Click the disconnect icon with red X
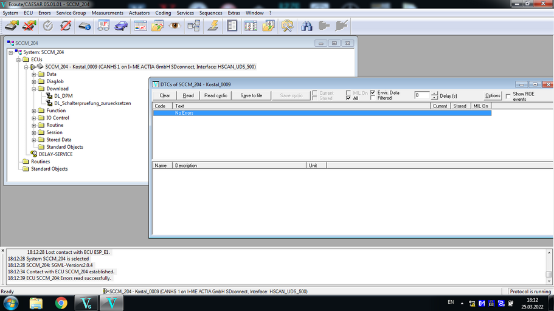The height and width of the screenshot is (311, 554). point(29,26)
